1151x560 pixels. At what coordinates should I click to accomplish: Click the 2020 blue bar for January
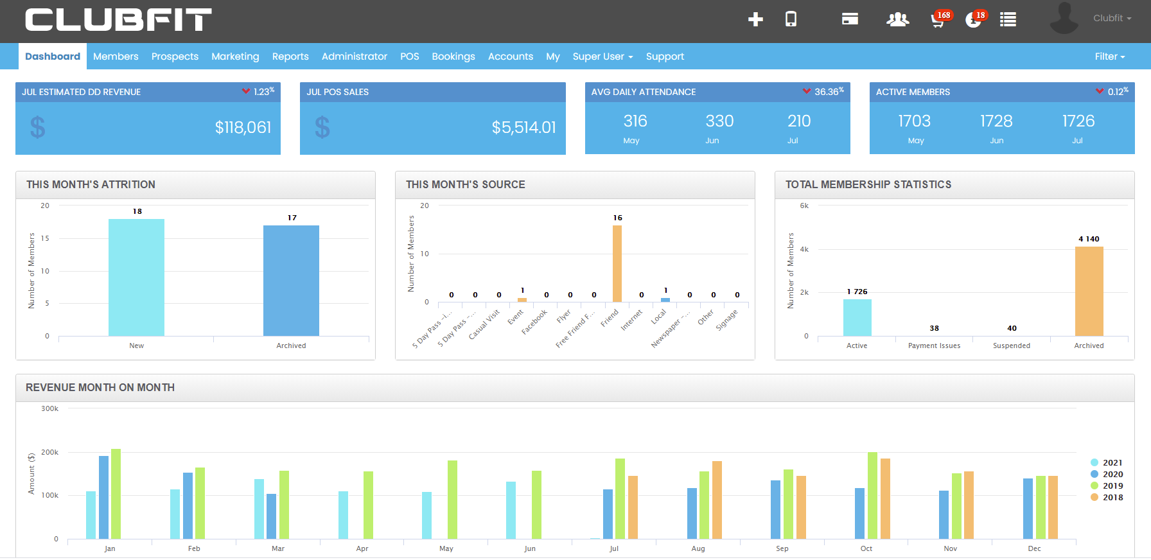click(103, 497)
